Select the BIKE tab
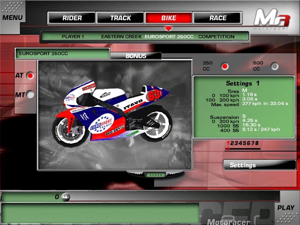 pyautogui.click(x=168, y=18)
